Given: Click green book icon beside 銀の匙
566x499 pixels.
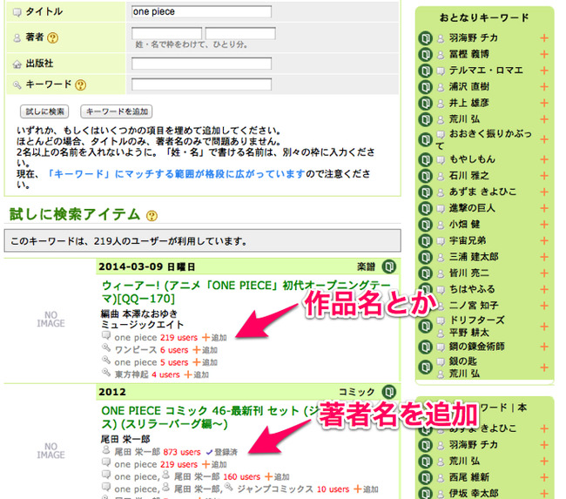Looking at the screenshot, I should pos(425,368).
